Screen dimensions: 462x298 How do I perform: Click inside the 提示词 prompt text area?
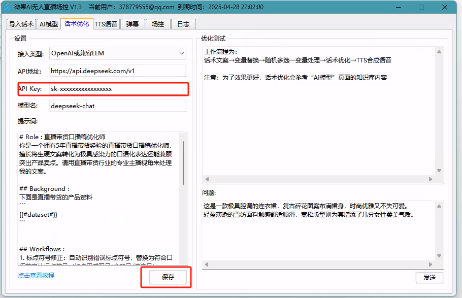[x=96, y=203]
